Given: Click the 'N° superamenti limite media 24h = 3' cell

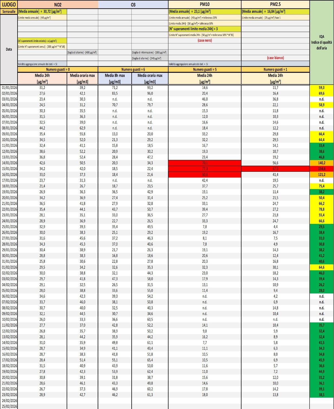Looking at the screenshot, I should click(205, 29).
